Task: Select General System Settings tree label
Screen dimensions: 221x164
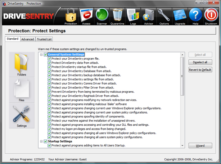Action: pos(66,54)
